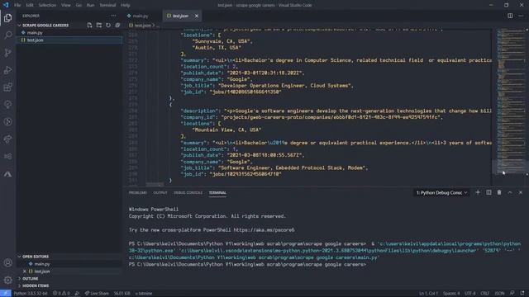529x297 pixels.
Task: Start Live Share from status bar
Action: 97,294
